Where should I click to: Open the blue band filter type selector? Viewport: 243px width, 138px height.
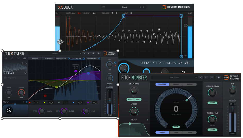tap(80, 103)
